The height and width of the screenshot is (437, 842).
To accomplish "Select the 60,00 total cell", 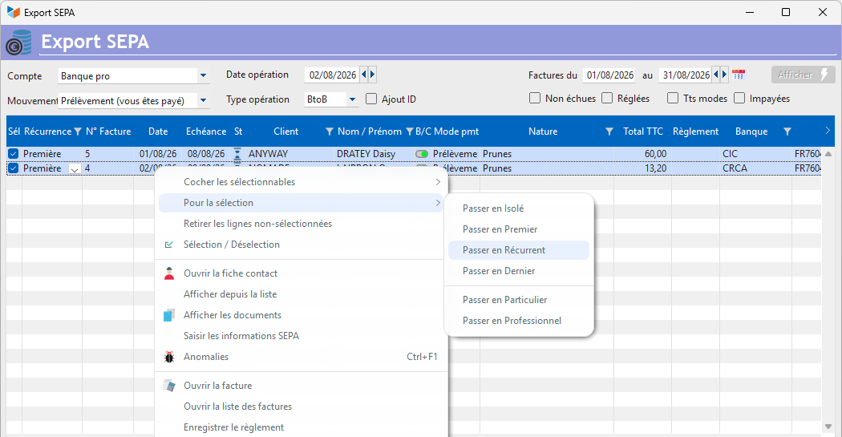I will tap(642, 154).
